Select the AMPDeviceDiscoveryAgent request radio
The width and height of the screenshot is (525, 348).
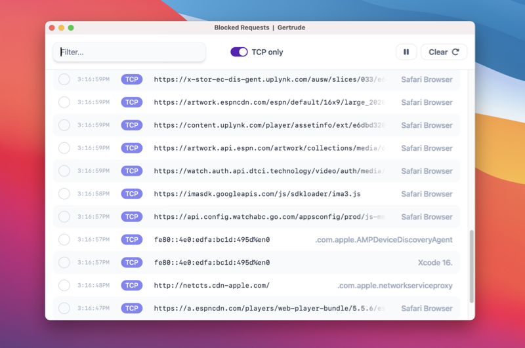click(64, 240)
